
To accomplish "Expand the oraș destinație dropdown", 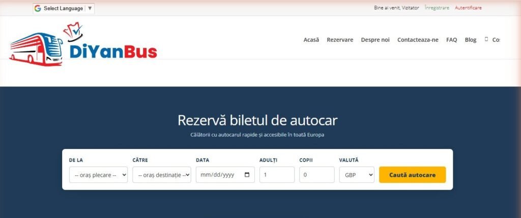I will [x=162, y=175].
